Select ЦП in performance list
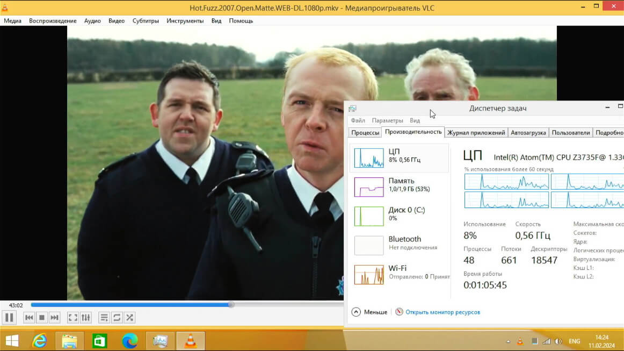Viewport: 624px width, 351px height. 399,158
